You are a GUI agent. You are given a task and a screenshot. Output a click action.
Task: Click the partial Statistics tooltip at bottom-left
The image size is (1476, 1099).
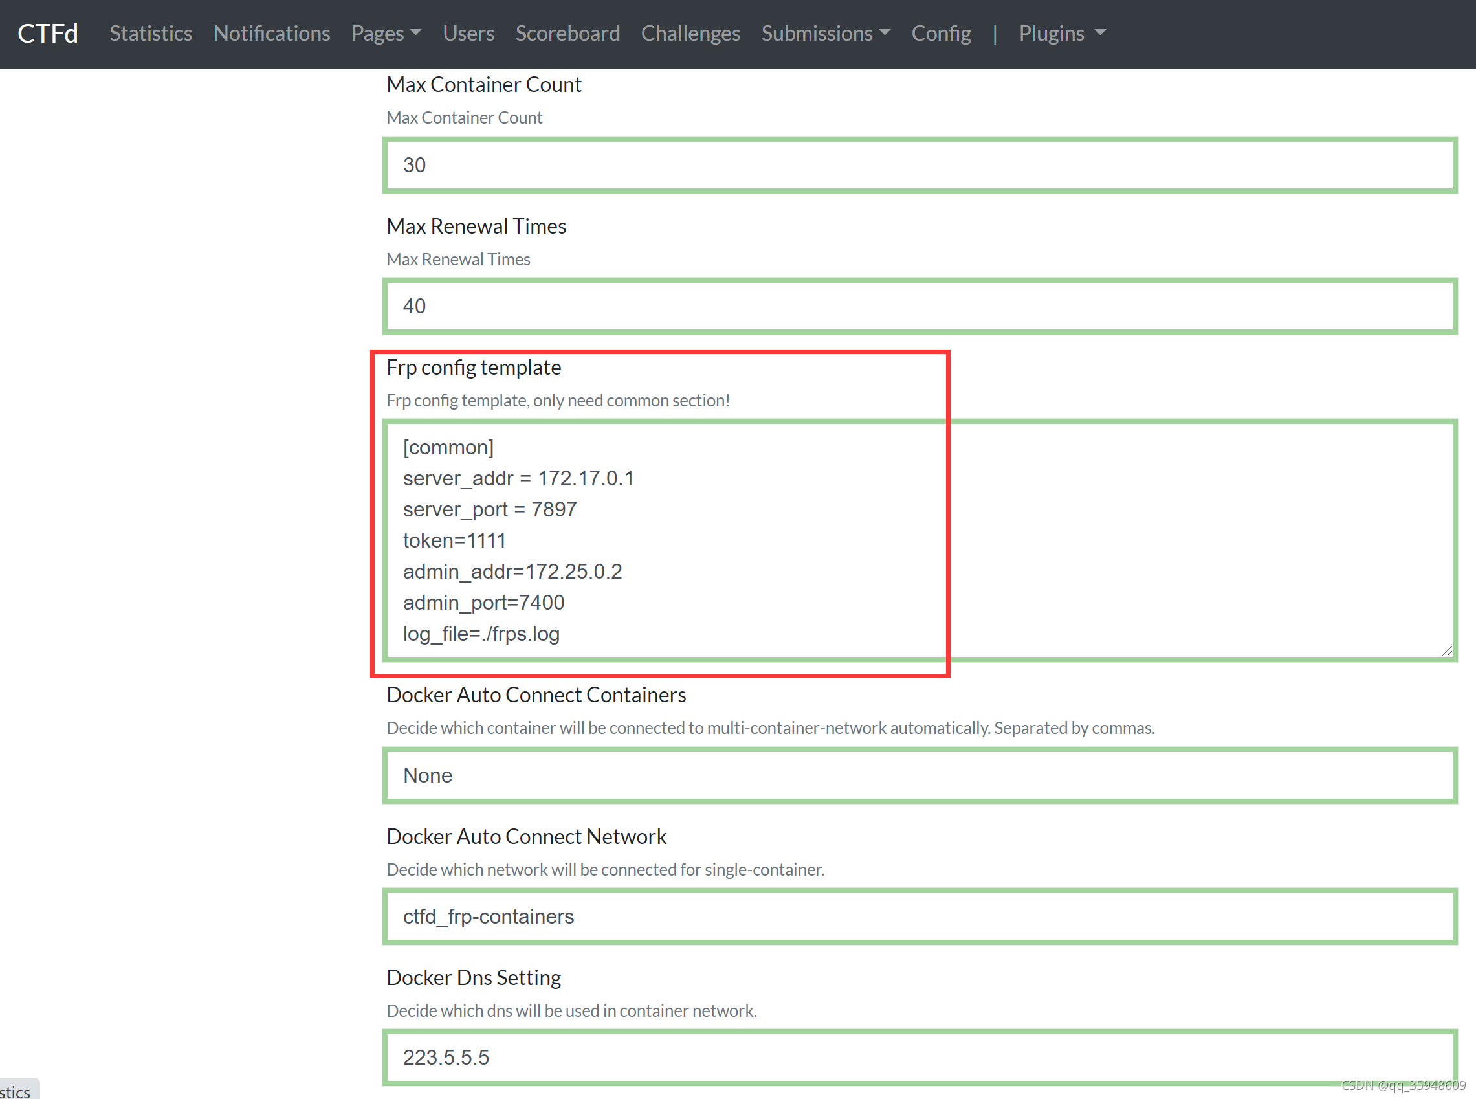click(17, 1091)
